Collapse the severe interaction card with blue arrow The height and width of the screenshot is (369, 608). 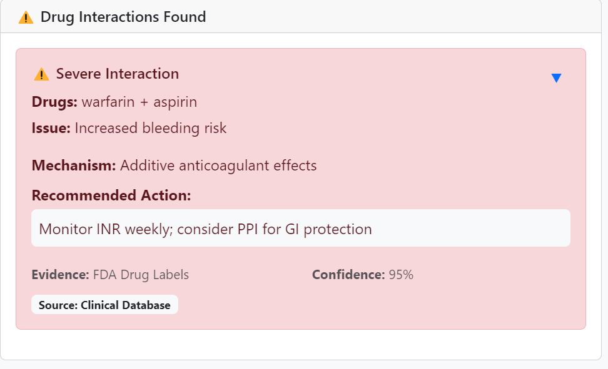click(556, 78)
